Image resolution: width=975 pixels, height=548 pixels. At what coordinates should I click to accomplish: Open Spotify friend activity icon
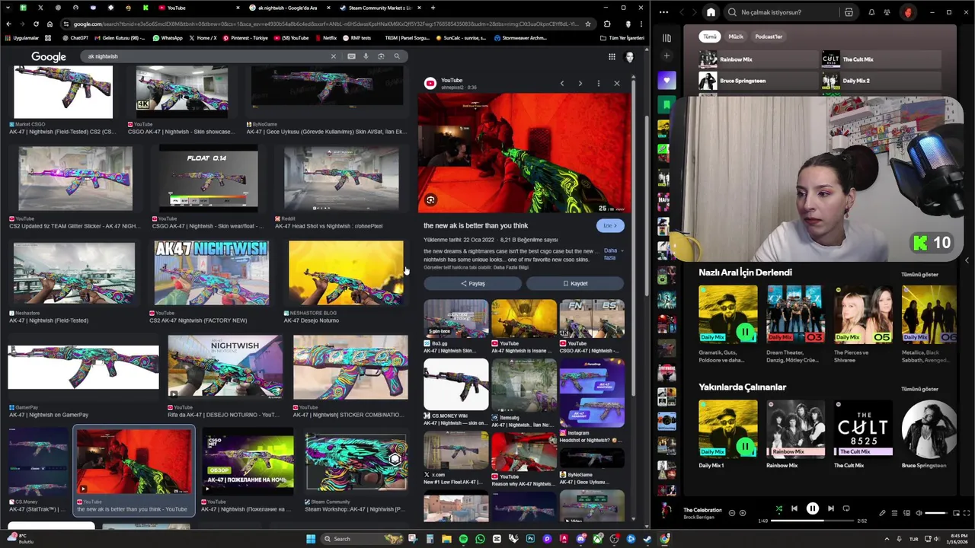click(x=887, y=12)
